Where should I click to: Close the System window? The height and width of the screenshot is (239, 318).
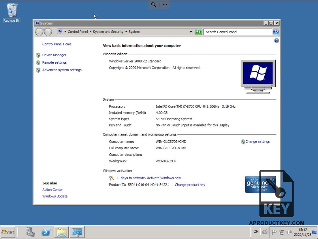click(277, 23)
